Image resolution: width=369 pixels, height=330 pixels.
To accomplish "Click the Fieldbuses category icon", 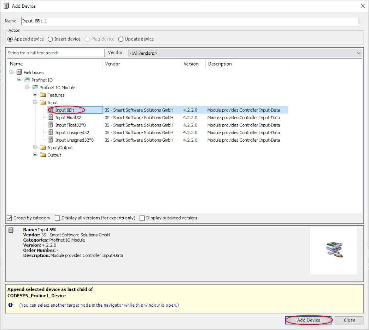I will (19, 72).
